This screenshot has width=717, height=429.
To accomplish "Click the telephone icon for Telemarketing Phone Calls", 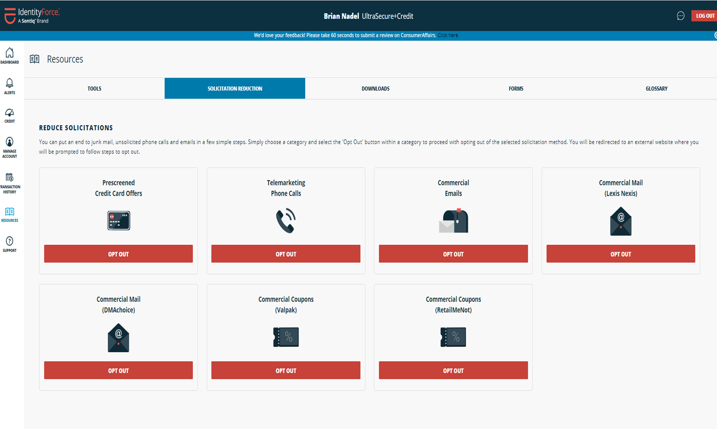I will 286,220.
